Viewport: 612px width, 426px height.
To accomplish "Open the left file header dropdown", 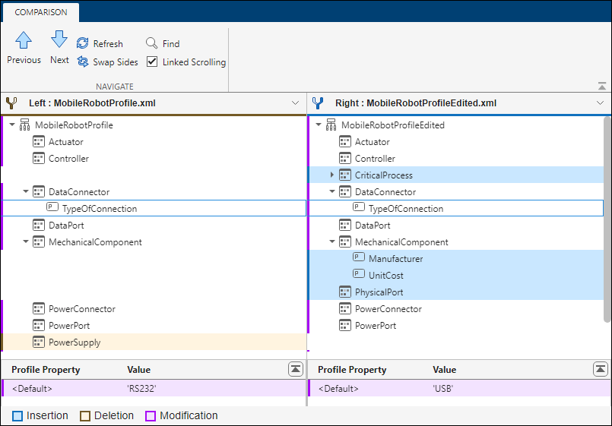I will [295, 103].
